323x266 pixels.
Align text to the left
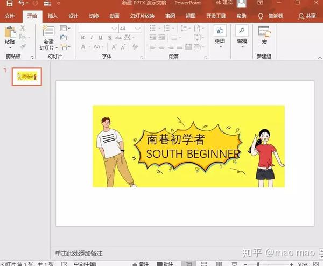click(x=153, y=47)
